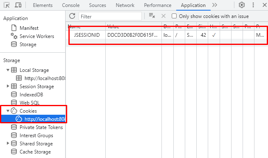Open Private State Tokens
268x158 pixels.
[41, 127]
